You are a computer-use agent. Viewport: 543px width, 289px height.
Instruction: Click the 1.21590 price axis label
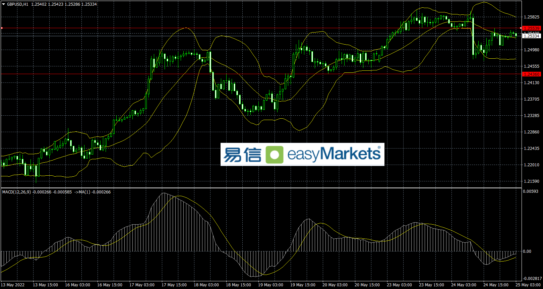[531, 181]
